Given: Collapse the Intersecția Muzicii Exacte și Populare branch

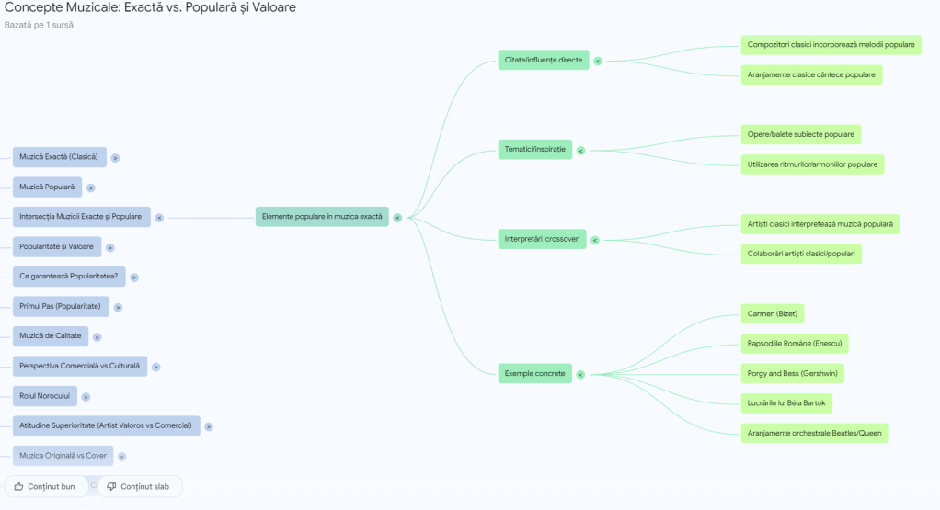Looking at the screenshot, I should point(159,218).
